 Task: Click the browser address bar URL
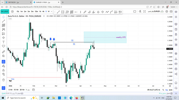[37, 7]
